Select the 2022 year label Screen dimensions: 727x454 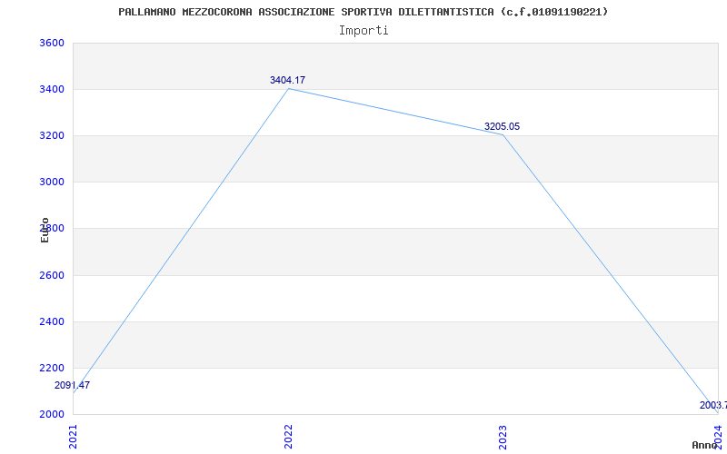tap(288, 437)
